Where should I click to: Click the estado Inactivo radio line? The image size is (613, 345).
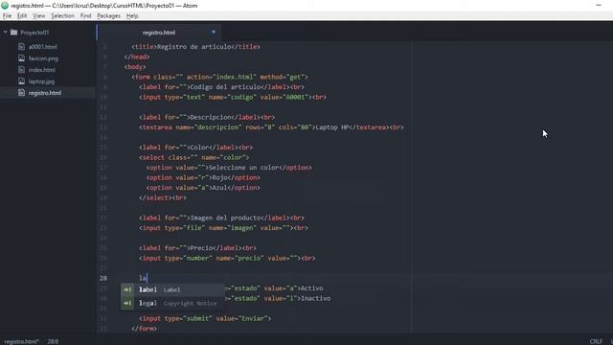[278, 298]
